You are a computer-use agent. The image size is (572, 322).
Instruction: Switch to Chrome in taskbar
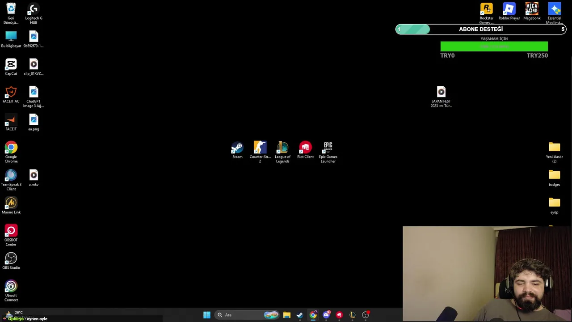[313, 315]
